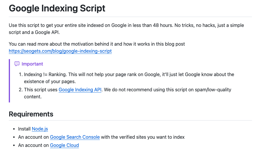The width and height of the screenshot is (259, 151).
Task: Click the 'An account on' text before Google Cloud
Action: click(33, 145)
